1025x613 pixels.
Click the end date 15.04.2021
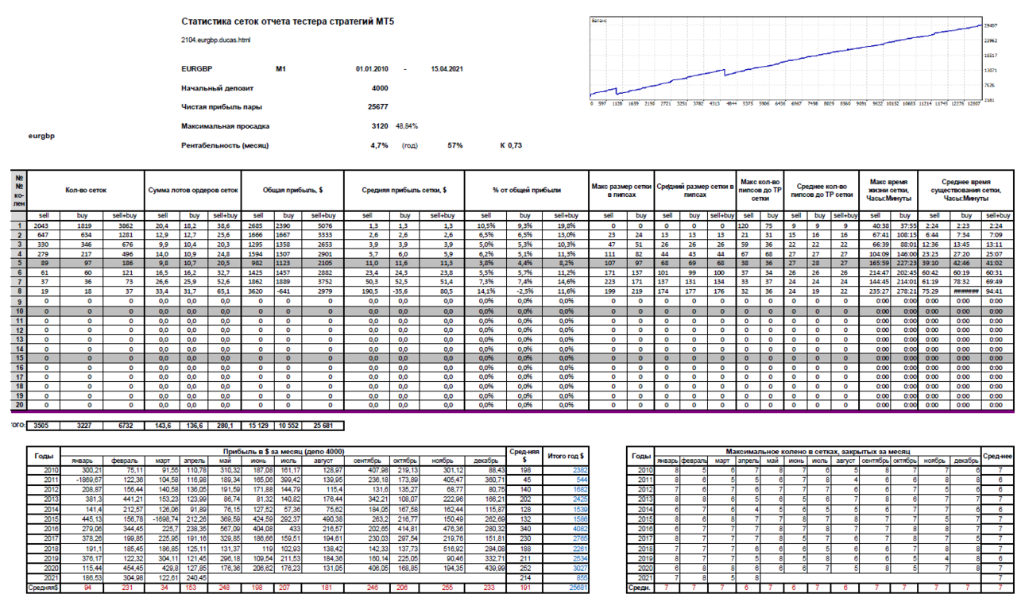pos(447,69)
